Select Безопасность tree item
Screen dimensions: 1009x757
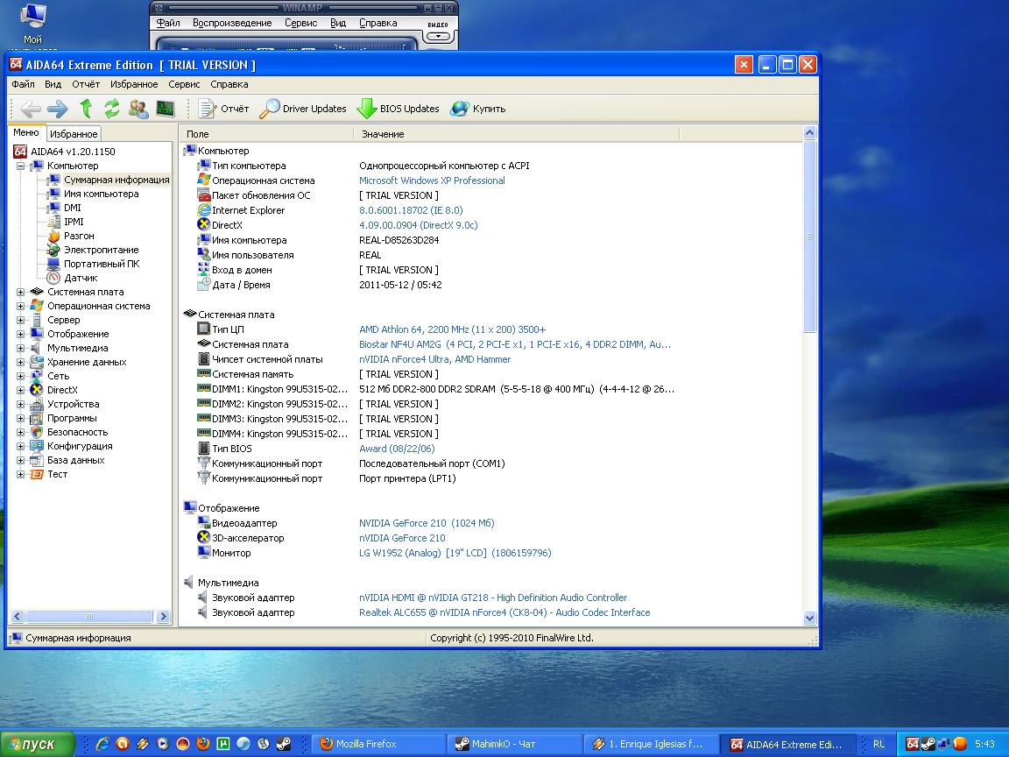coord(77,433)
